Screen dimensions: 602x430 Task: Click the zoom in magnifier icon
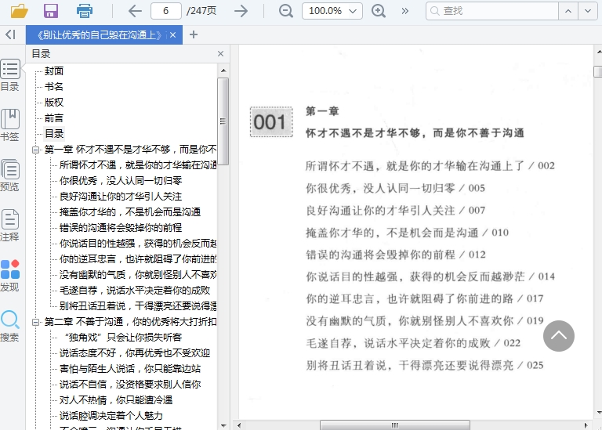(379, 11)
